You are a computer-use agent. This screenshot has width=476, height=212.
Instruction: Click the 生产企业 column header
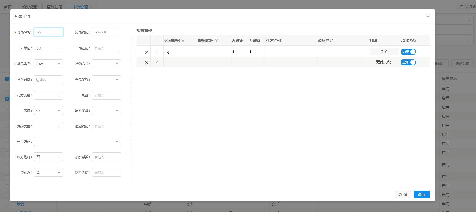click(291, 41)
